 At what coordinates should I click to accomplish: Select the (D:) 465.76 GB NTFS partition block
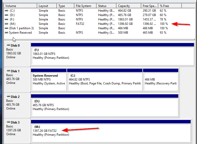coord(105,105)
